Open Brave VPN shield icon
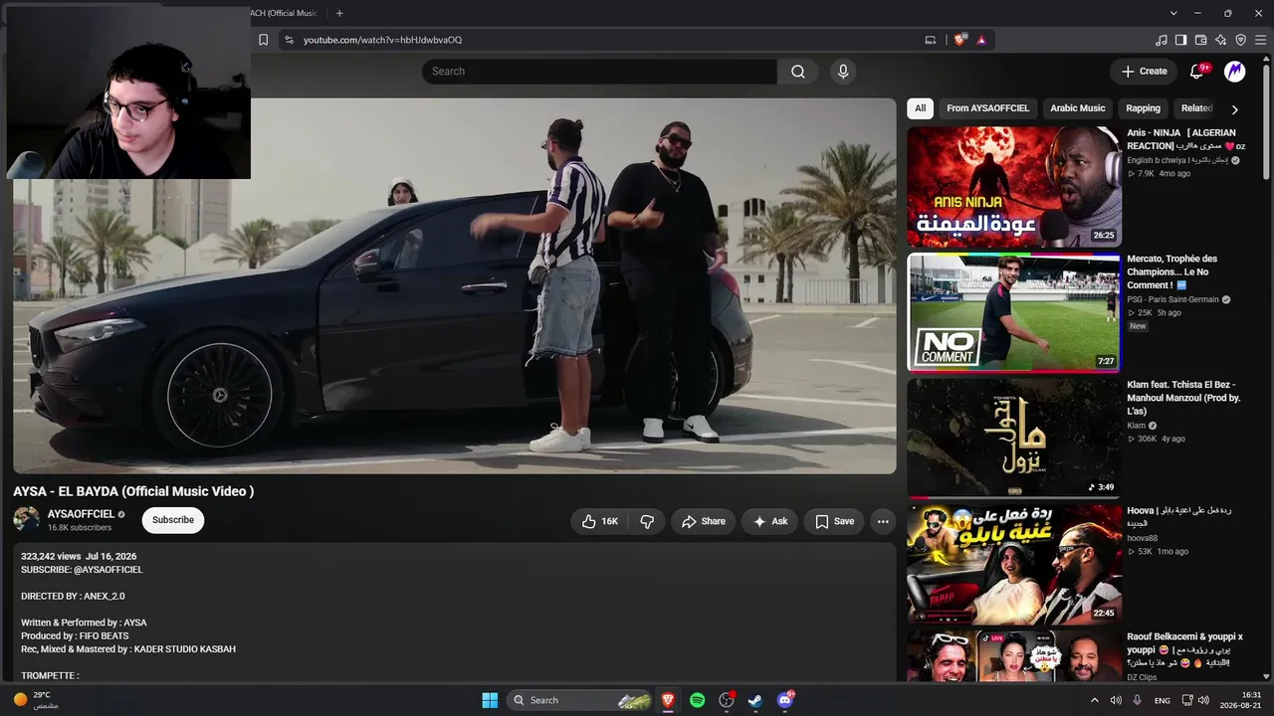Viewport: 1274px width, 716px height. pos(1241,40)
